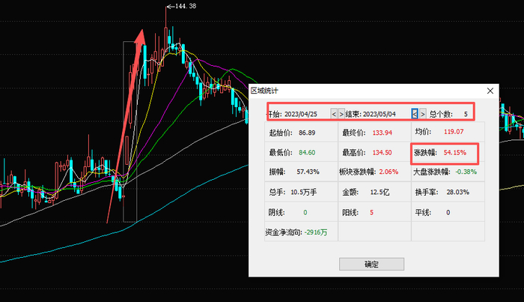
Task: Click the 阳线 count 5
Action: (371, 212)
